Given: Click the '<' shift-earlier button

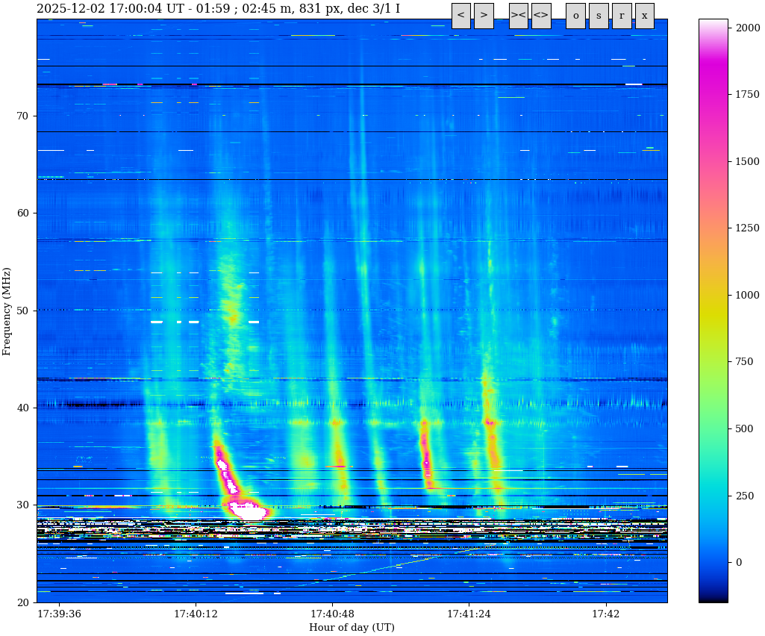Looking at the screenshot, I should pyautogui.click(x=460, y=16).
